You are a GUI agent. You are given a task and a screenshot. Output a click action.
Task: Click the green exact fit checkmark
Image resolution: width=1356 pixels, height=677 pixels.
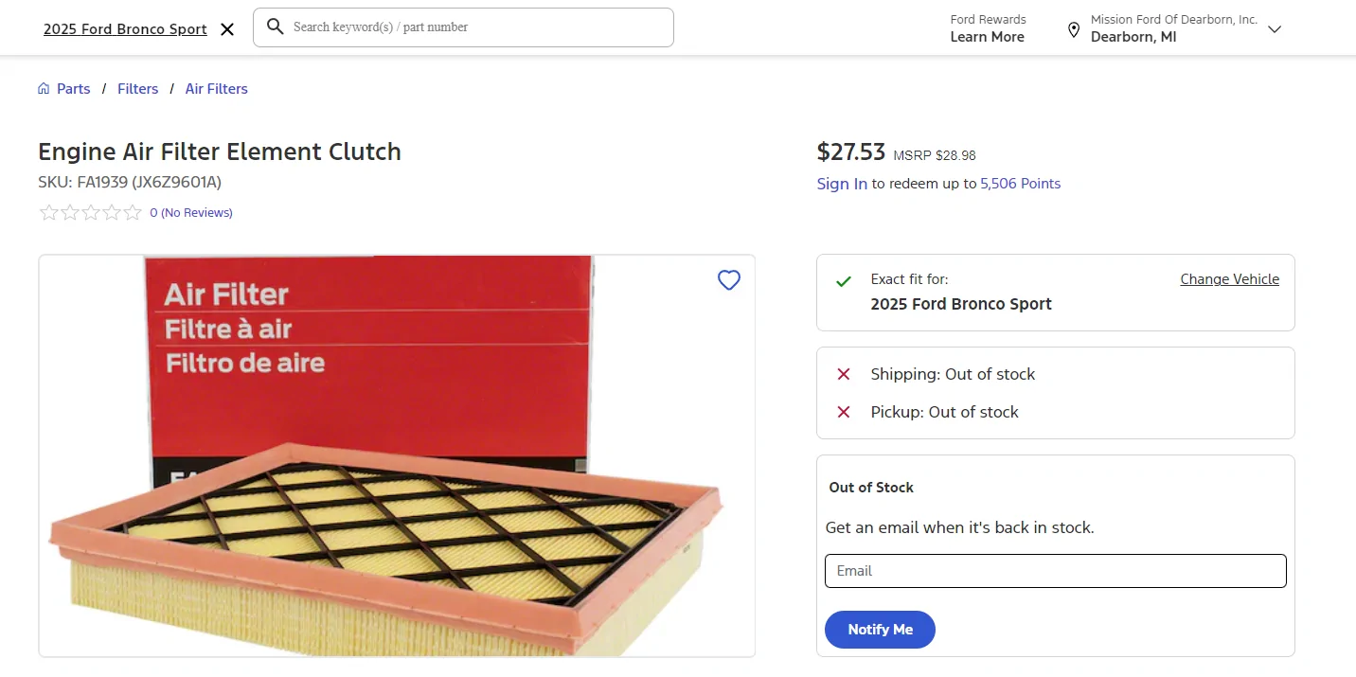[843, 282]
